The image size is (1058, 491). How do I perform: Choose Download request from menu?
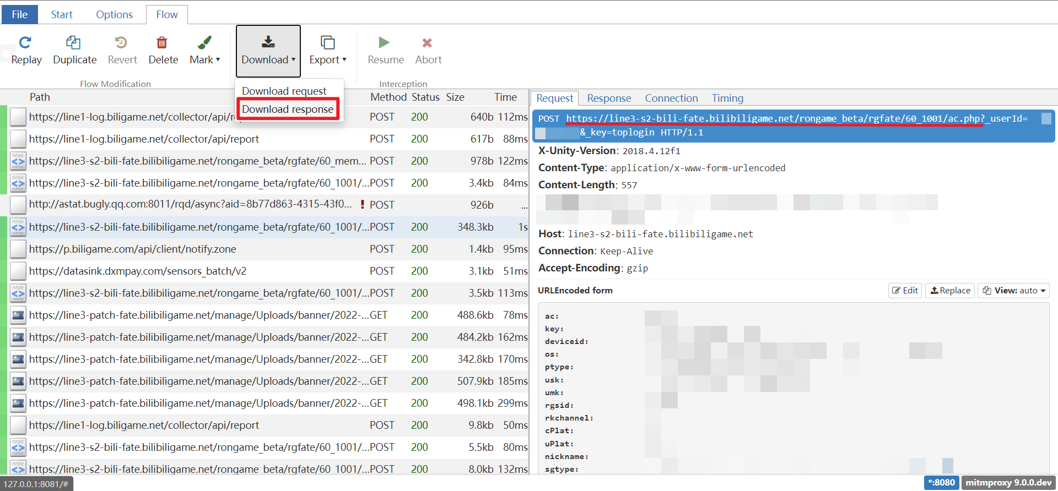pos(284,91)
